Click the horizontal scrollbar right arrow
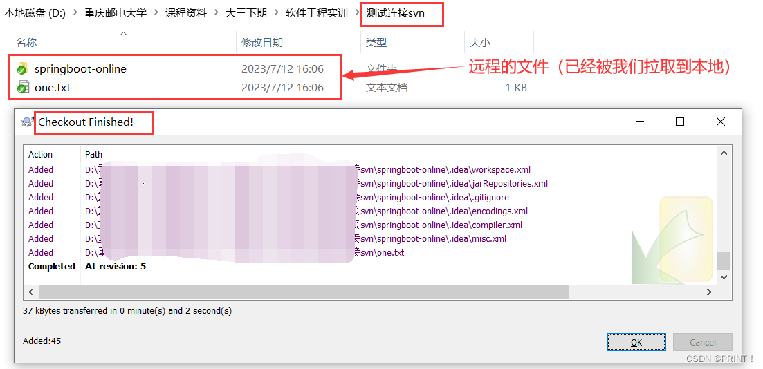The width and height of the screenshot is (763, 369). click(x=710, y=292)
